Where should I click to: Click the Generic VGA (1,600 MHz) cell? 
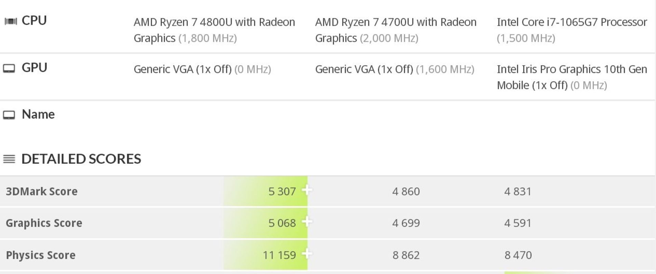coord(395,69)
